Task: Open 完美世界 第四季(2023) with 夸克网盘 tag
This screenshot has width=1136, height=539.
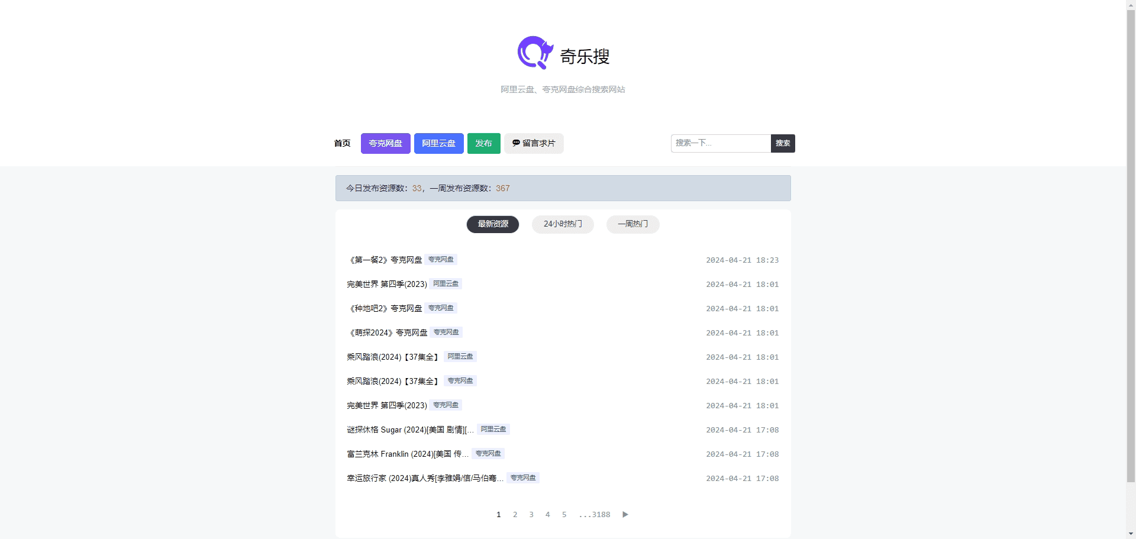Action: 387,405
